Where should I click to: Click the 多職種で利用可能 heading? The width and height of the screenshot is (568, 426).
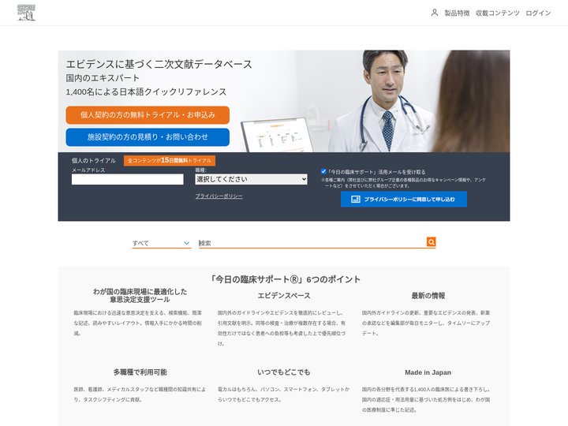[140, 372]
